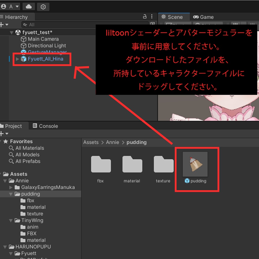Click the plus create icon in Hierarchy panel

[3, 25]
